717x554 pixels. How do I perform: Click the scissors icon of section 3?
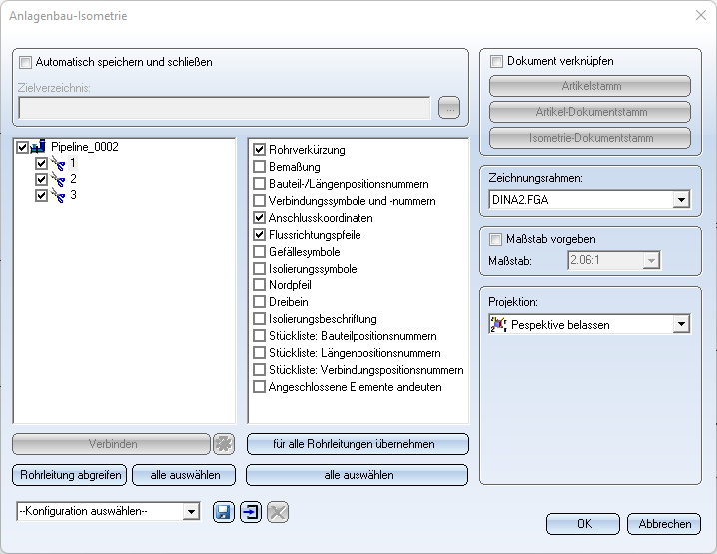(x=58, y=196)
